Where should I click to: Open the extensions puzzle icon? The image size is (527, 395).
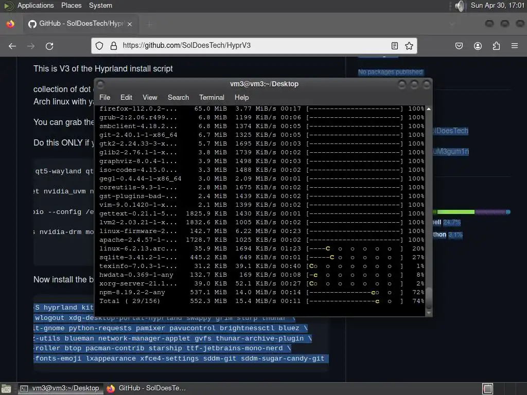tap(496, 46)
